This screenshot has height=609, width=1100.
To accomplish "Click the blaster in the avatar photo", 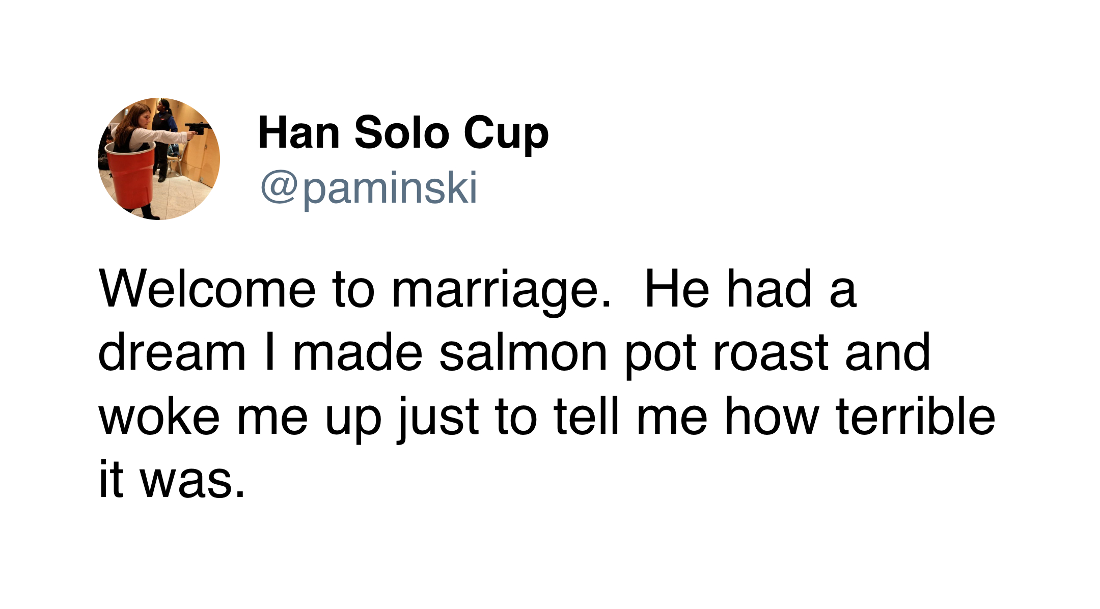I will 199,128.
